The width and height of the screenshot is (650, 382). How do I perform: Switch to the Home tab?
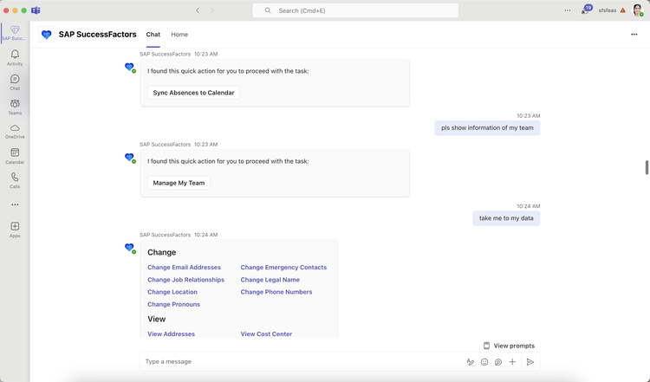click(x=179, y=35)
